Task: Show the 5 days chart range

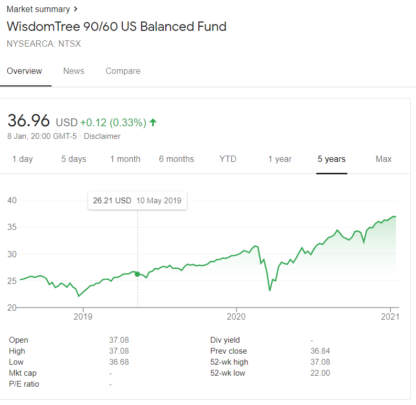Action: pyautogui.click(x=74, y=159)
